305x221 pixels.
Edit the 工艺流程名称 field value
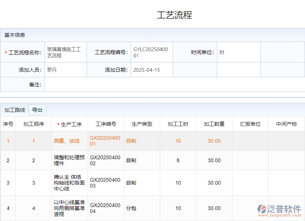point(65,52)
